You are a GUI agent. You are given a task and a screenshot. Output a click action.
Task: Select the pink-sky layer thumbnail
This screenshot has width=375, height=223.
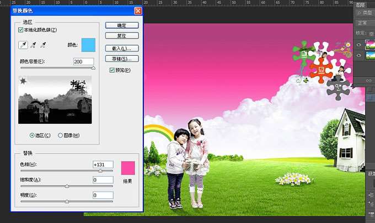[370, 45]
